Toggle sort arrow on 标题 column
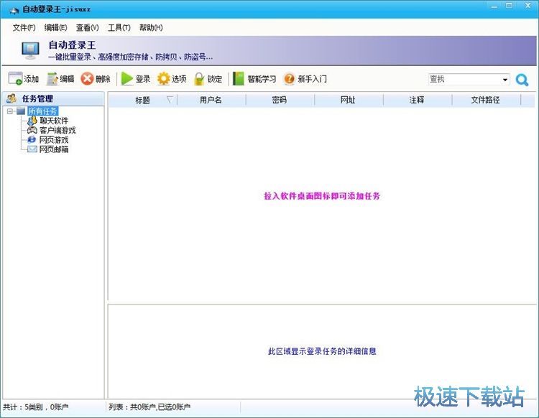The image size is (539, 418). tap(170, 100)
